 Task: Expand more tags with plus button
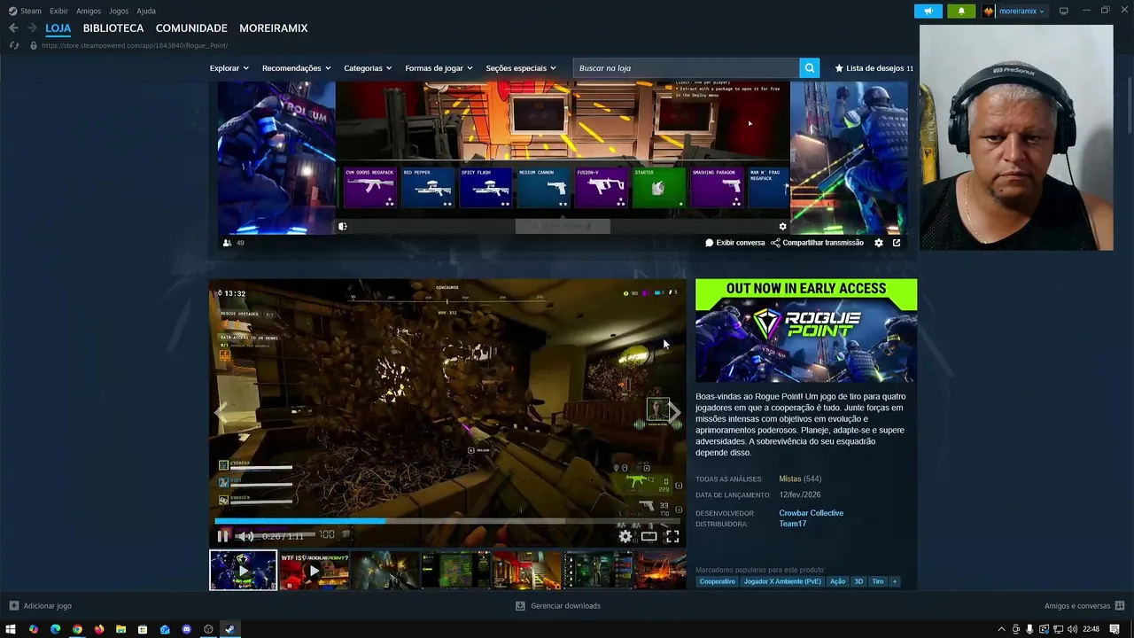tap(895, 581)
